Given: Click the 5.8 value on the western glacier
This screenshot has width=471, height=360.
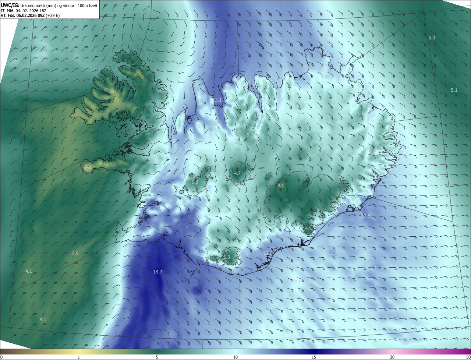Looking at the screenshot, I should 195,182.
